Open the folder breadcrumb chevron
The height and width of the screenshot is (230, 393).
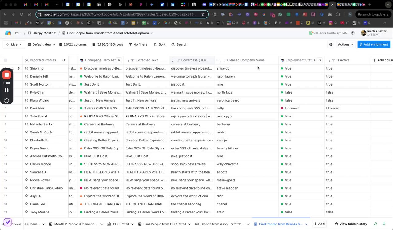point(21,33)
